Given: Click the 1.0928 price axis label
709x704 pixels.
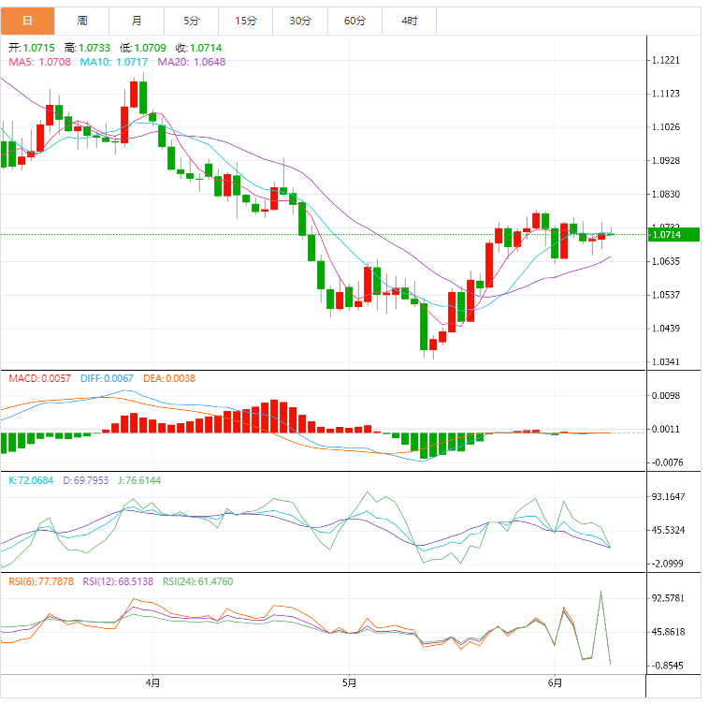Looking at the screenshot, I should pos(666,161).
